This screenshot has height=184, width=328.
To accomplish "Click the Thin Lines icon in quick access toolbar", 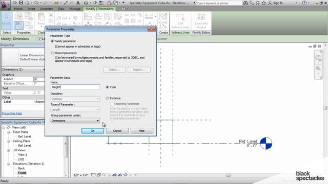I will [x=101, y=3].
